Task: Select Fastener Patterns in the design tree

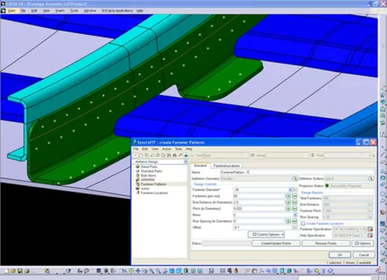Action: pos(152,184)
